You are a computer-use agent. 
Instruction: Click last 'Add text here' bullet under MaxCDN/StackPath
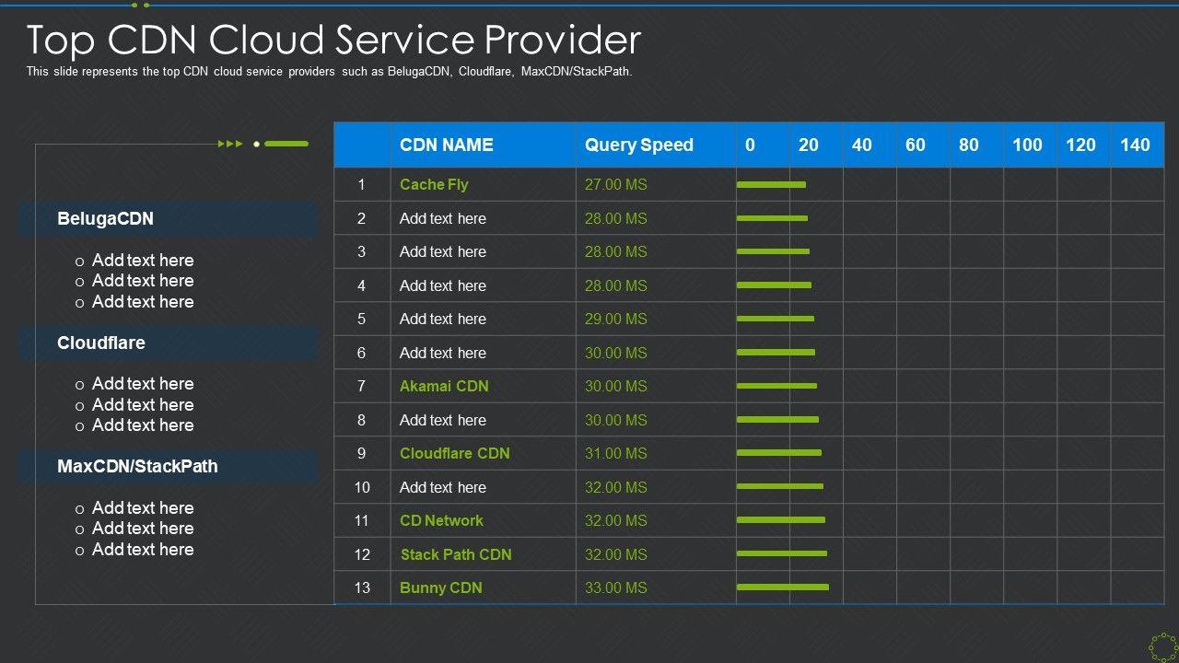pyautogui.click(x=143, y=550)
